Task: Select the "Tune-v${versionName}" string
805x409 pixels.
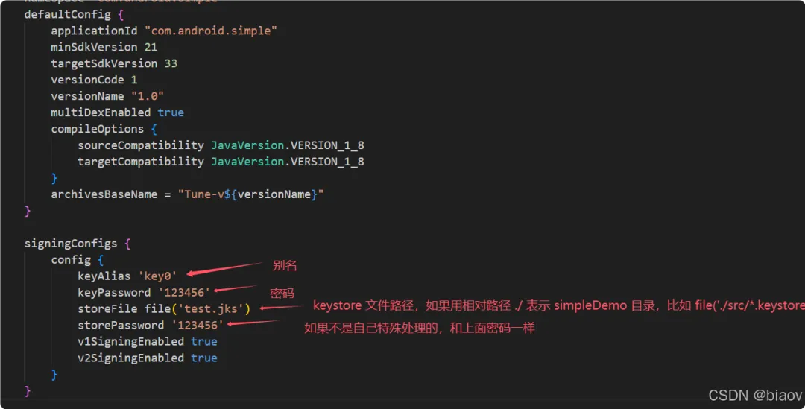Action: (251, 194)
